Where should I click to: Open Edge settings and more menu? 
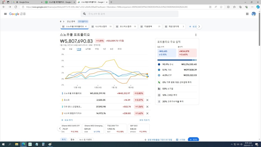(252, 7)
